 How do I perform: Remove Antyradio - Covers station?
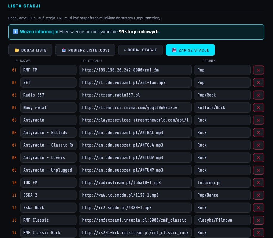[258, 158]
